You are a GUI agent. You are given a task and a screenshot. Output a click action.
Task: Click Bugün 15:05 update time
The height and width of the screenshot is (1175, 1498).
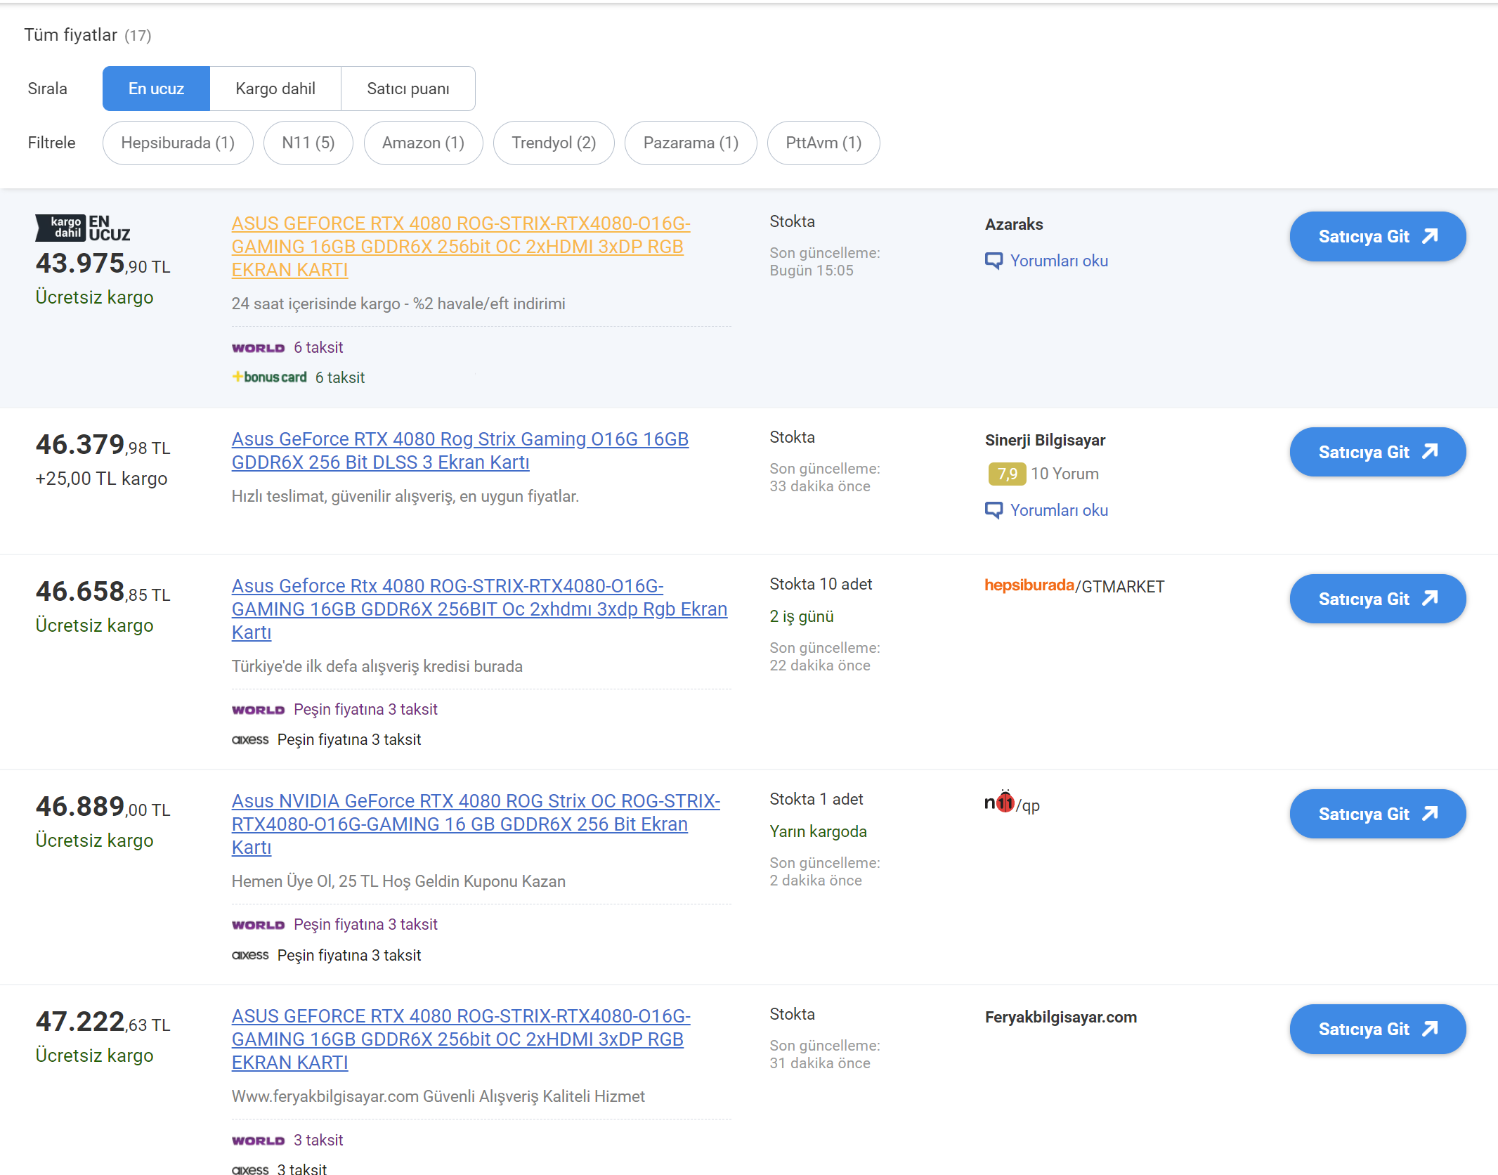pos(812,271)
